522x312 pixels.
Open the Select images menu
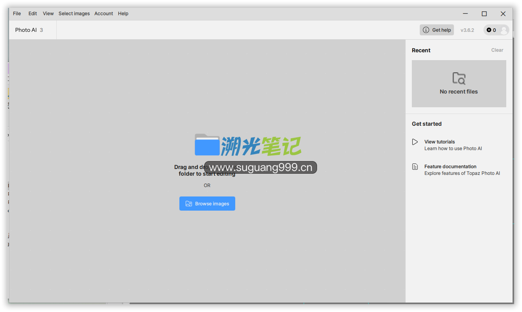click(x=74, y=13)
